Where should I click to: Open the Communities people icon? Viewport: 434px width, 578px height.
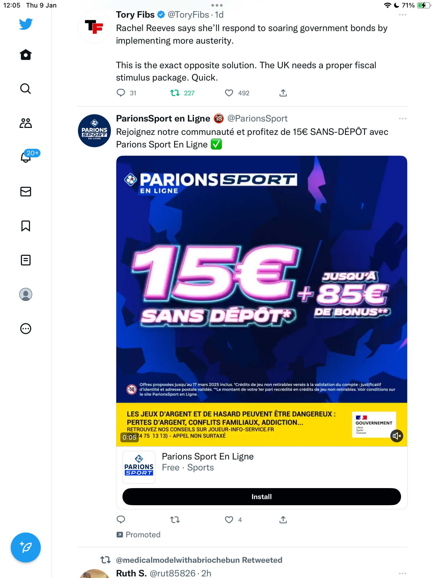(26, 123)
